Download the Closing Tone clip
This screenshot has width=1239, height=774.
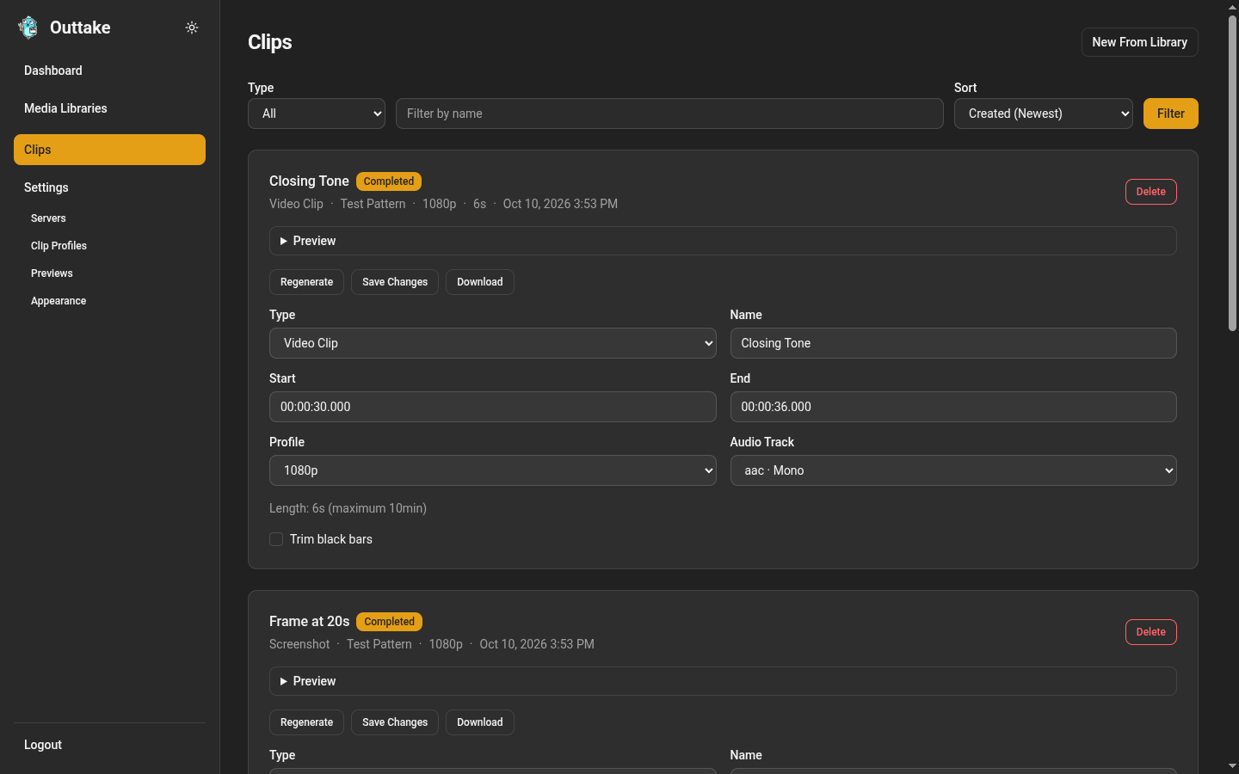[480, 282]
